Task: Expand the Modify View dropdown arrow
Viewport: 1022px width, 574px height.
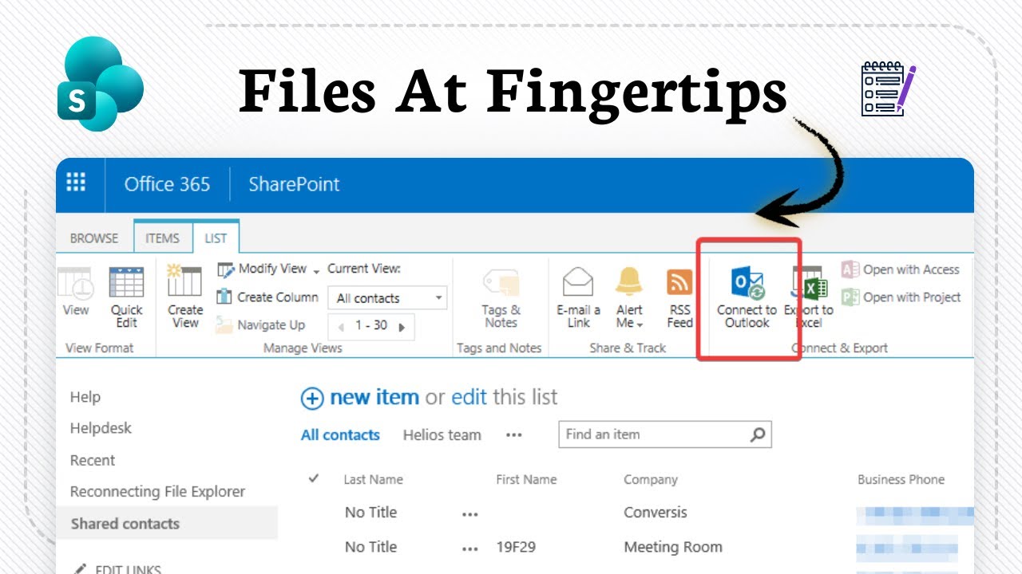Action: click(x=316, y=272)
